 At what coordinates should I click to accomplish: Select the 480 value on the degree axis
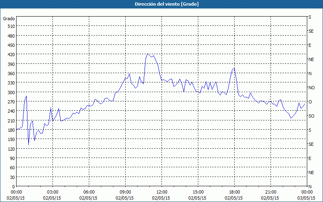(12, 36)
